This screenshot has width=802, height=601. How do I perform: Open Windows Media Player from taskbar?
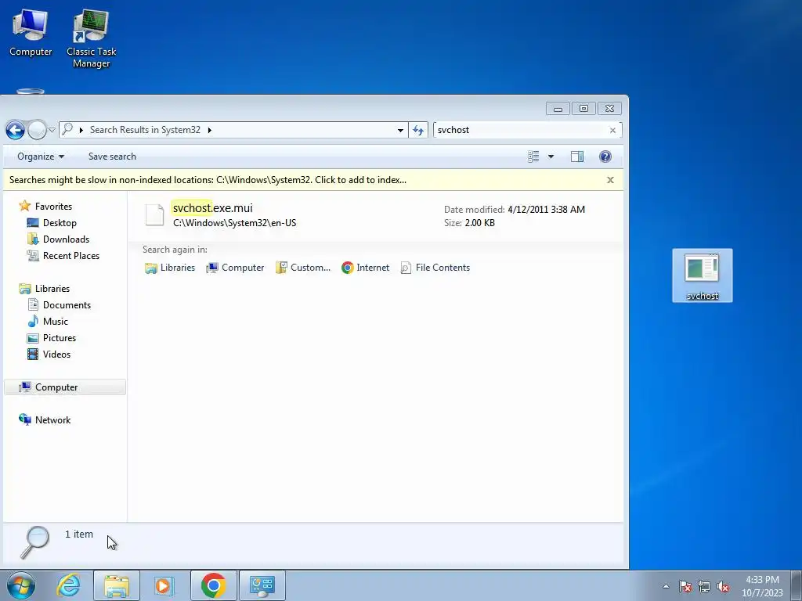pos(164,585)
